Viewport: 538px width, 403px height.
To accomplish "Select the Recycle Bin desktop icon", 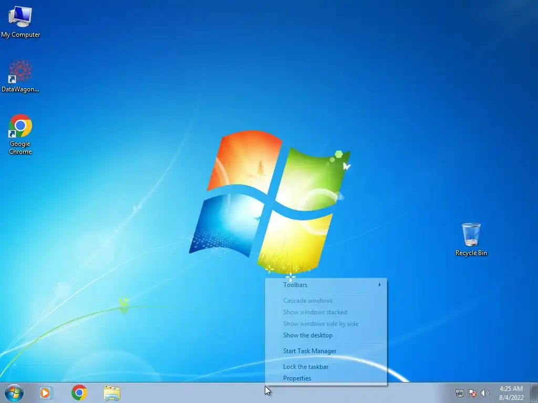I will (471, 239).
